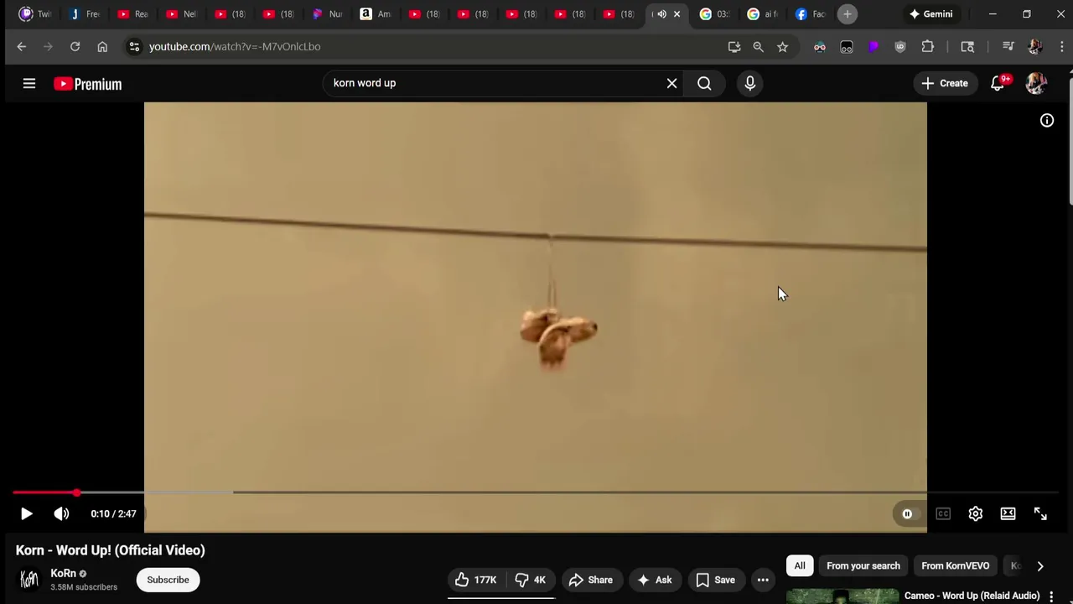Play the paused video

pyautogui.click(x=26, y=513)
